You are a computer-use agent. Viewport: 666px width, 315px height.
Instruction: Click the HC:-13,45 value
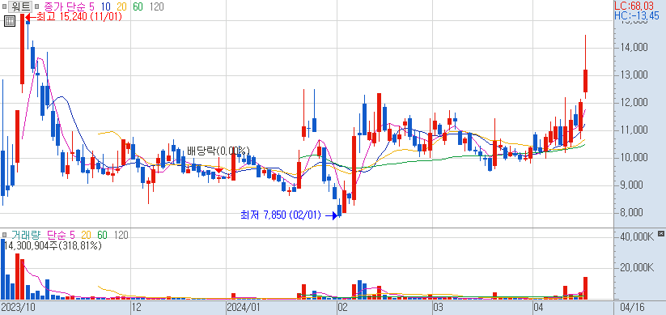point(637,15)
